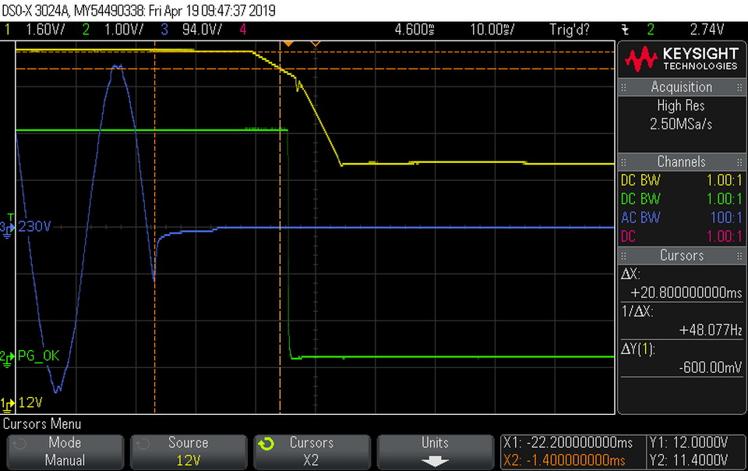Viewport: 748px width, 471px height.
Task: Open the Cursors panel header
Action: (681, 255)
